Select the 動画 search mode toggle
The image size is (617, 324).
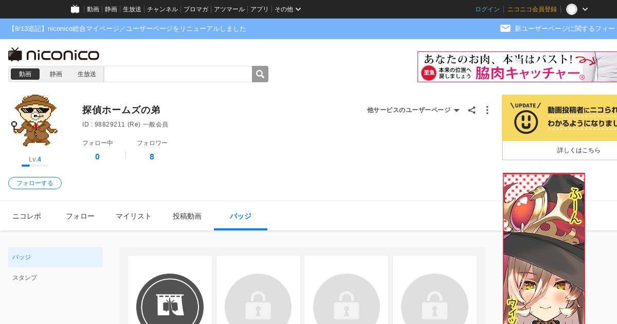[25, 74]
